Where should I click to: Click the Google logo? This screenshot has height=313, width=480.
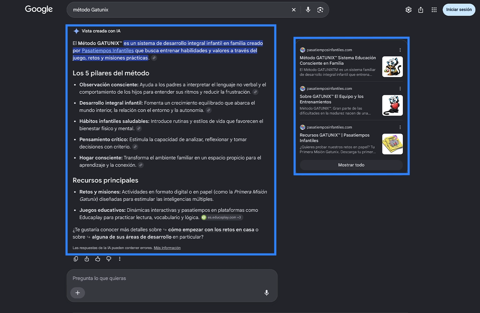[39, 9]
